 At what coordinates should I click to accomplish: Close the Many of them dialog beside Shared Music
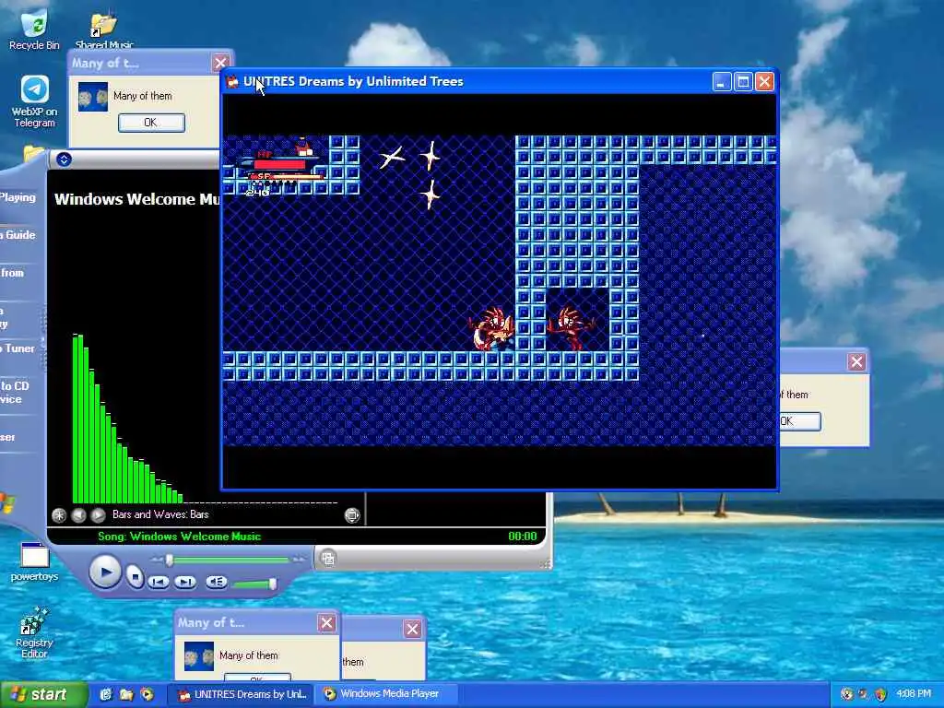click(220, 63)
